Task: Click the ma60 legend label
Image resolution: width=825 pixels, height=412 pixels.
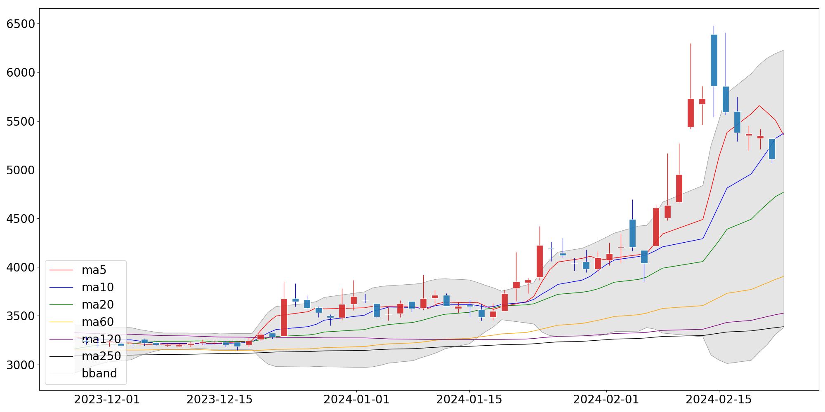Action: point(98,322)
